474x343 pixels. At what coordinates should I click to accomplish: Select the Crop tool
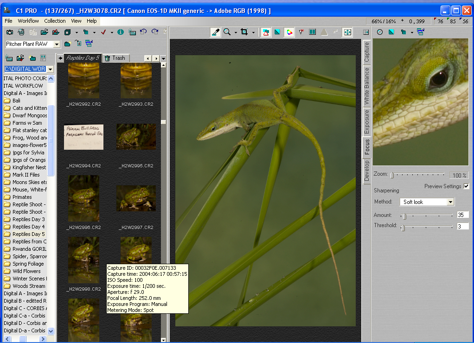click(245, 32)
